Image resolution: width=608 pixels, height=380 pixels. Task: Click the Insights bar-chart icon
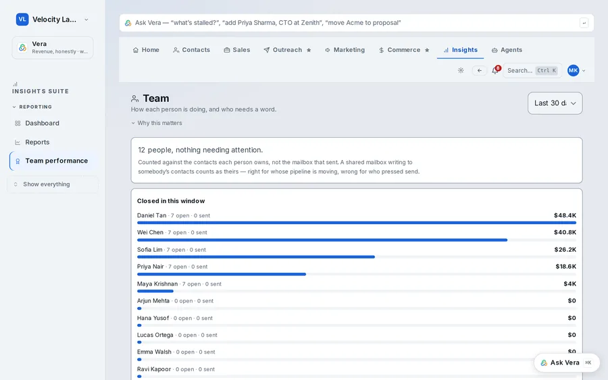tap(446, 50)
